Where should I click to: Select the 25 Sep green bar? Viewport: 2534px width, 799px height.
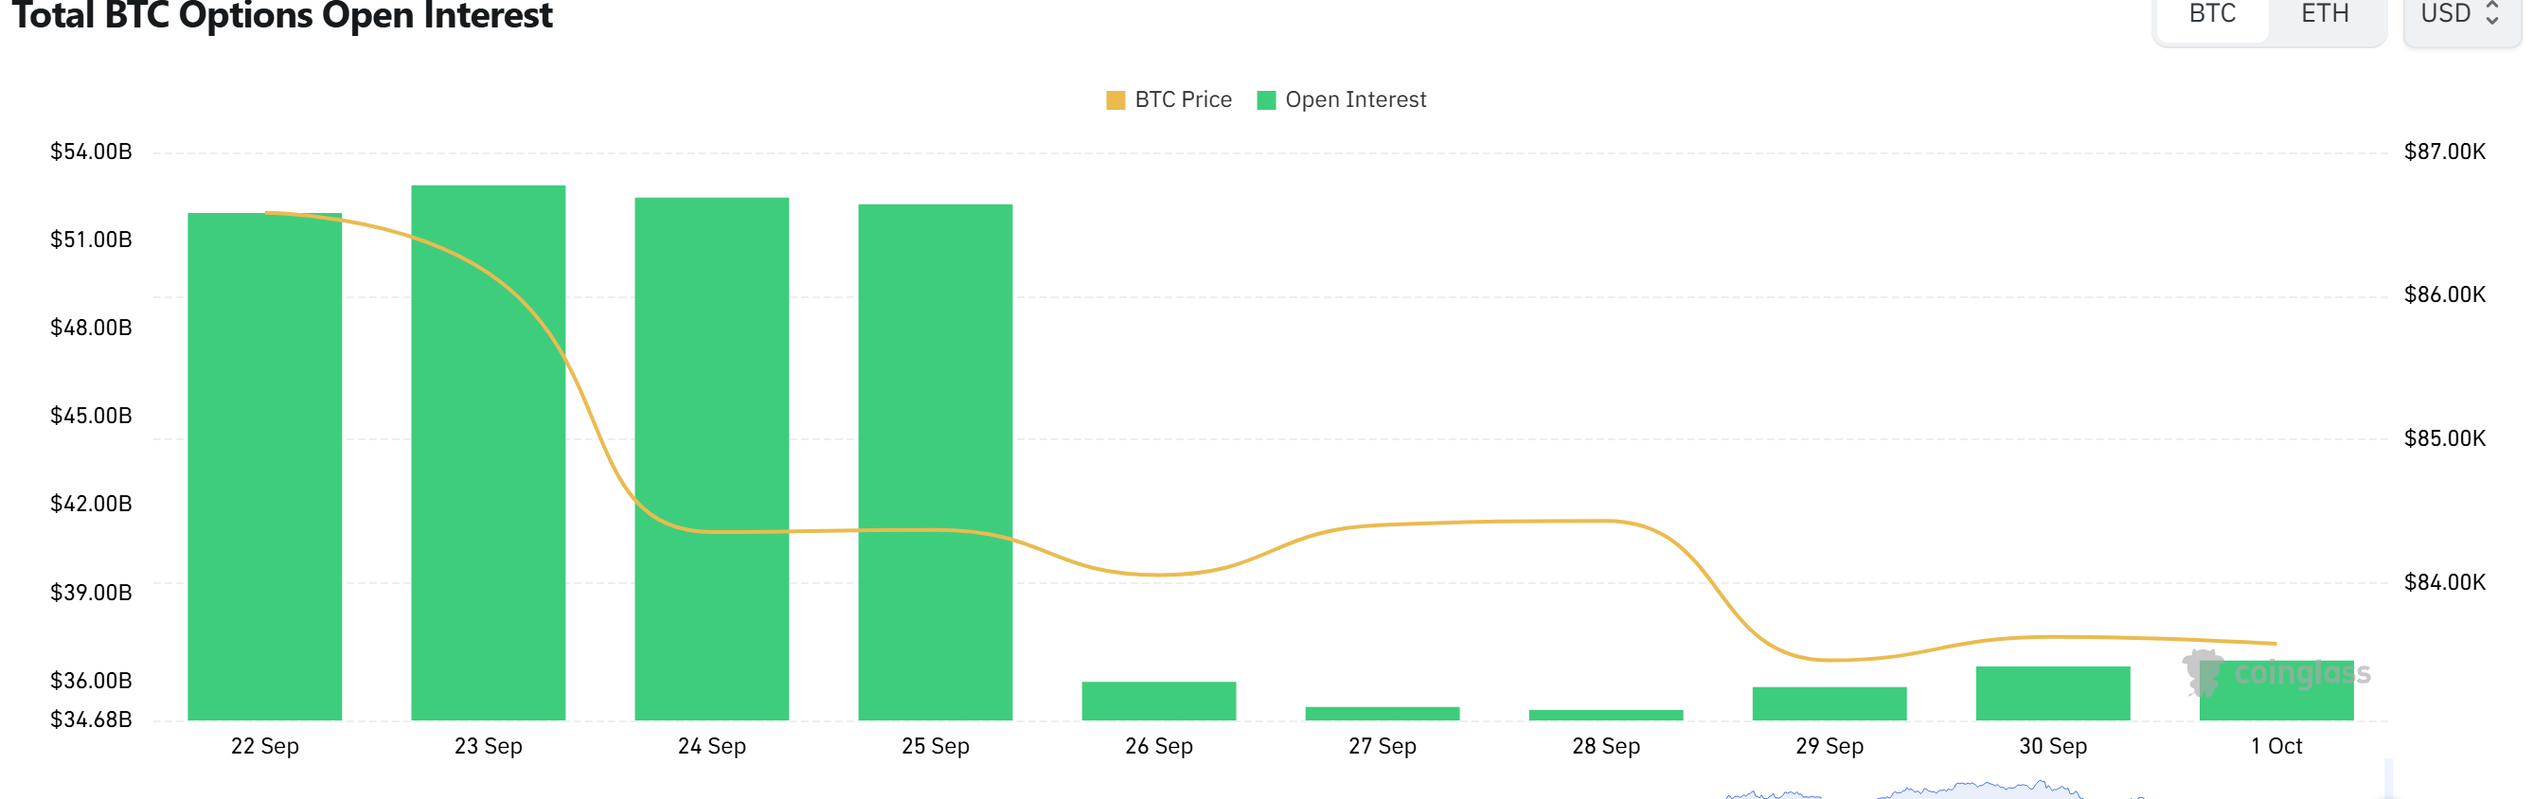point(935,463)
